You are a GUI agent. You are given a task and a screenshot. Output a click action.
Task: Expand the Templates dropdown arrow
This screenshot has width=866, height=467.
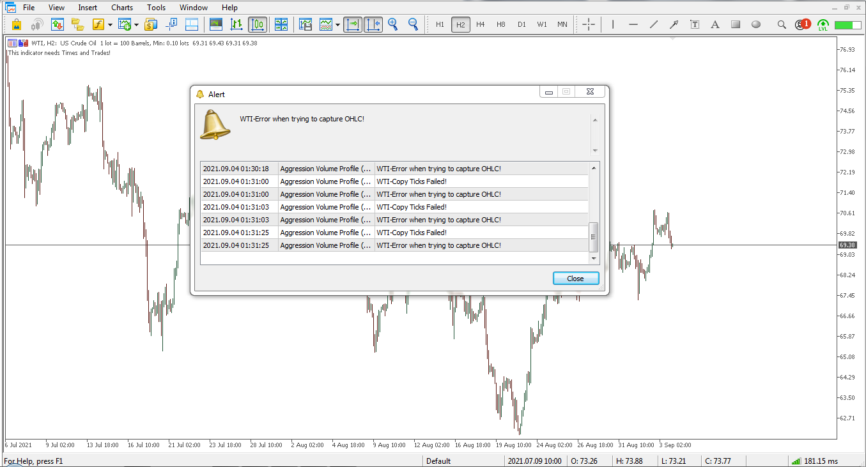click(x=337, y=25)
